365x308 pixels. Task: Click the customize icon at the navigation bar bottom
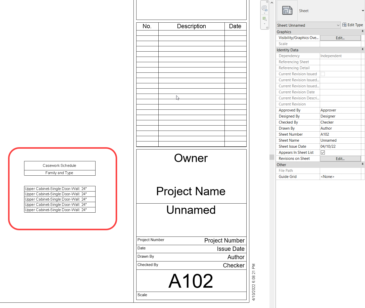click(x=267, y=28)
